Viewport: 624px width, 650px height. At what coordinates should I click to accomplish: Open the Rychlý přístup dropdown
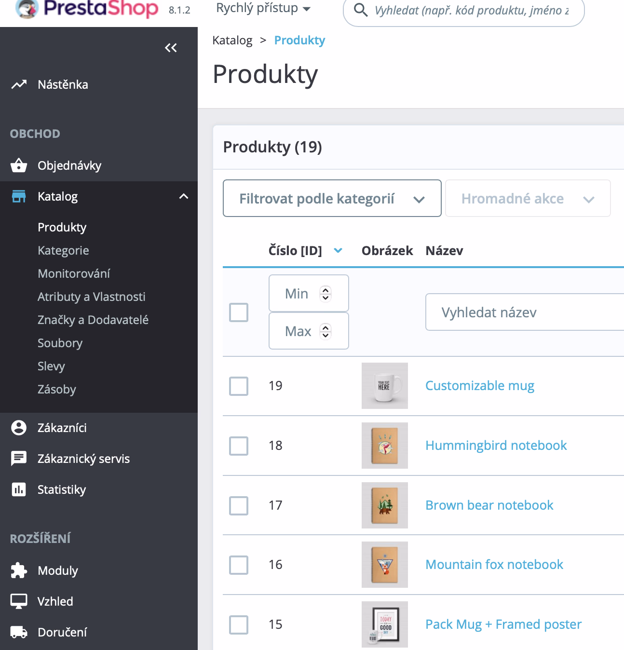click(263, 9)
